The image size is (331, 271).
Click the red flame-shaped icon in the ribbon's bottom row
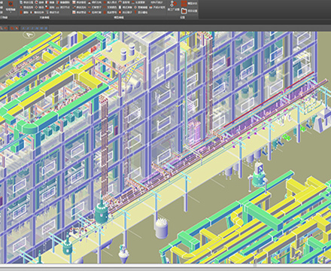coord(120,12)
